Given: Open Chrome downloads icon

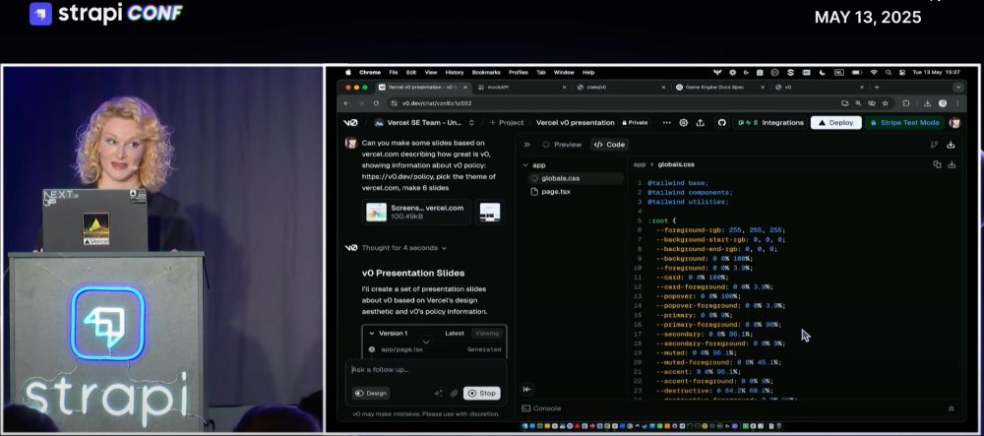Looking at the screenshot, I should click(927, 103).
